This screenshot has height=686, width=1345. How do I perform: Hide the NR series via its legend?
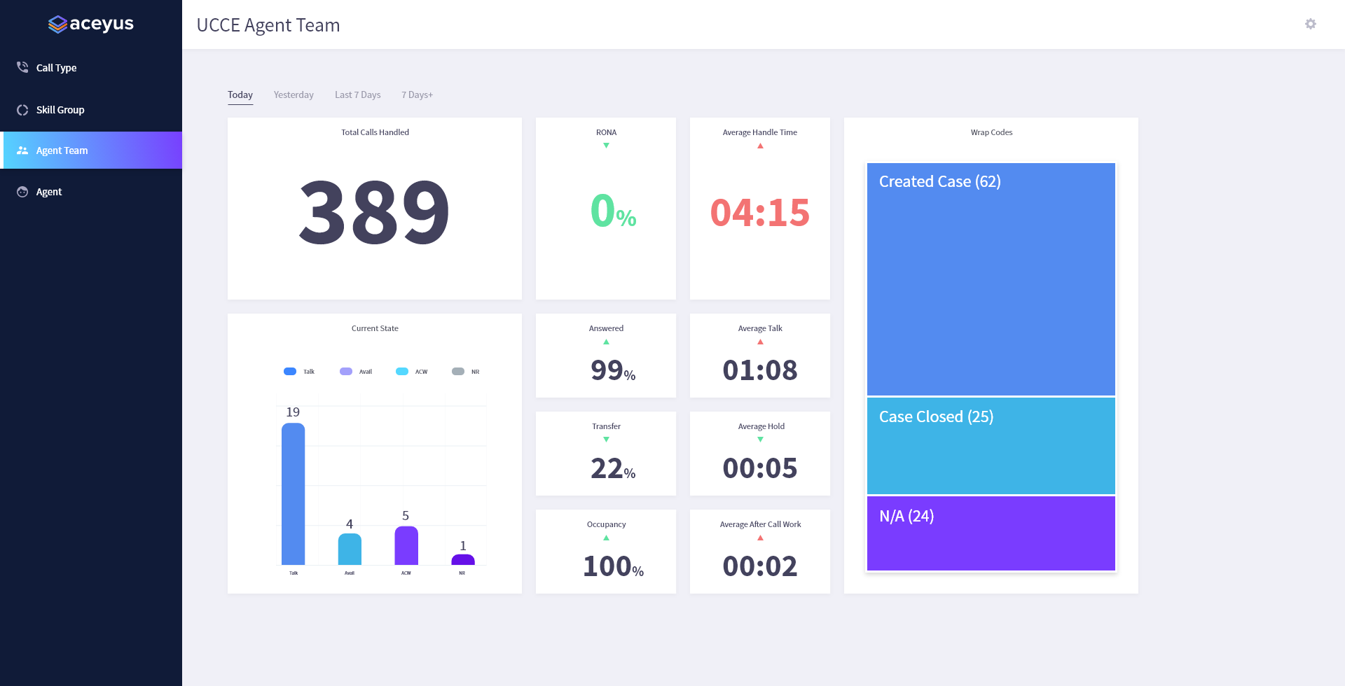[x=465, y=371]
